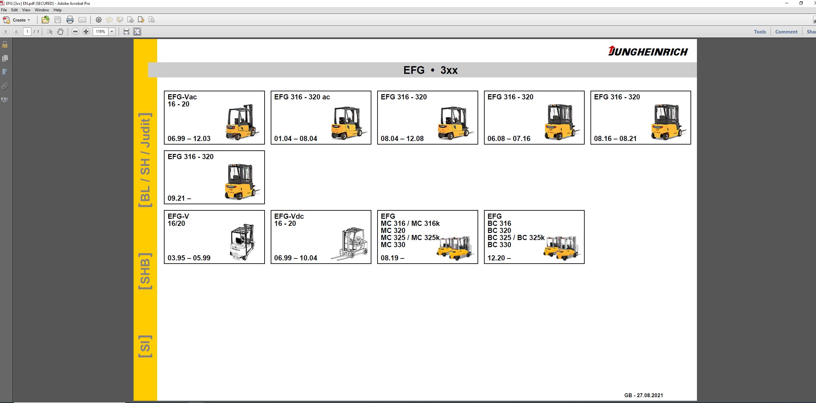This screenshot has width=816, height=403.
Task: Click the Jungheinrich logo
Action: [x=648, y=51]
